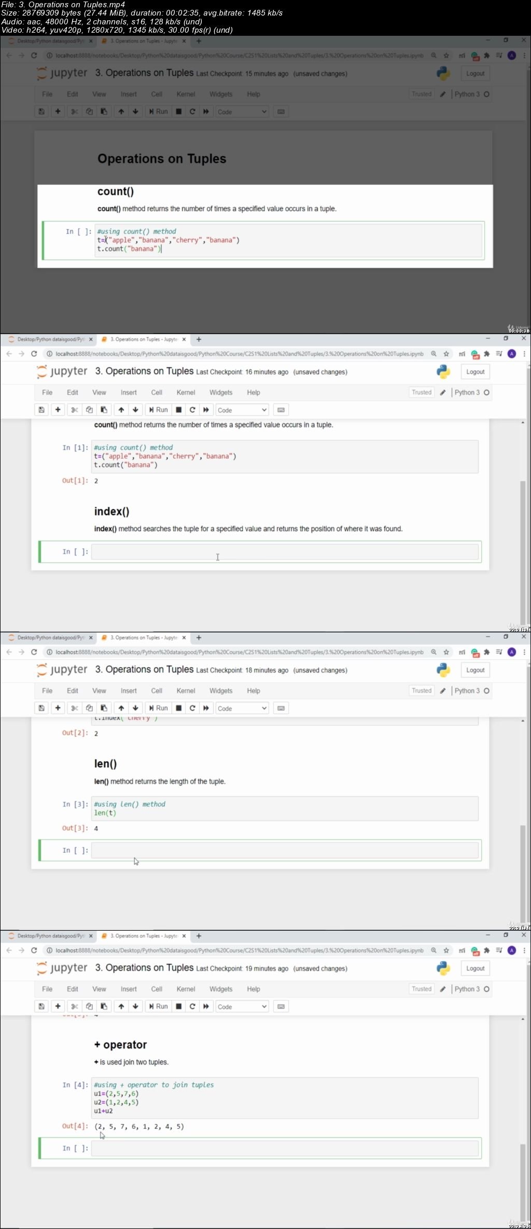
Task: Insert cell below in the 18-minutes-ago checkpoint frame
Action: 58,708
